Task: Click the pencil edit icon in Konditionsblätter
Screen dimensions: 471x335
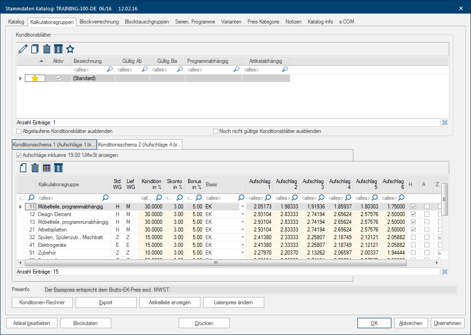Action: (23, 49)
